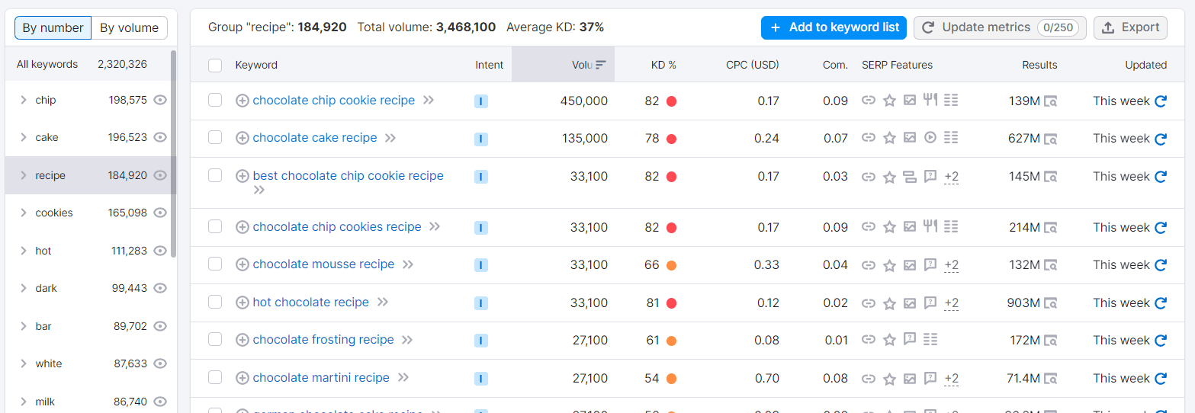Sort by KD % column header
Viewport: 1195px width, 413px height.
click(663, 65)
